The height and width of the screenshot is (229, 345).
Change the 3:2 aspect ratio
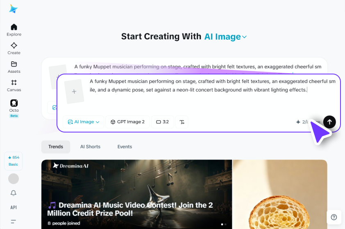(163, 122)
